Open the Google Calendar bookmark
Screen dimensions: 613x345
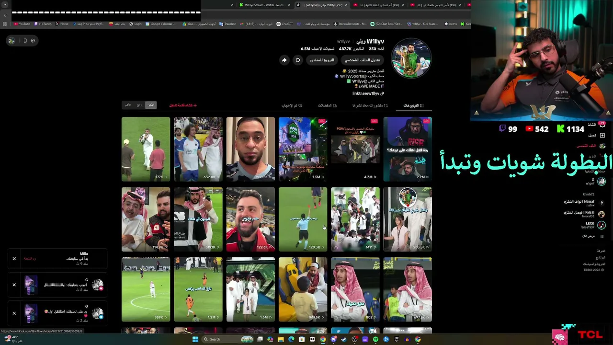pyautogui.click(x=162, y=24)
